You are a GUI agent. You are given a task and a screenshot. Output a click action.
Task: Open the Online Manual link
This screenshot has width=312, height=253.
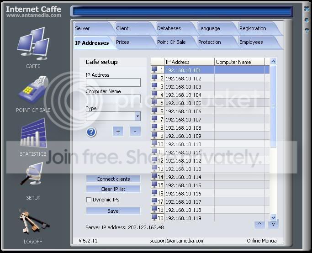click(262, 241)
